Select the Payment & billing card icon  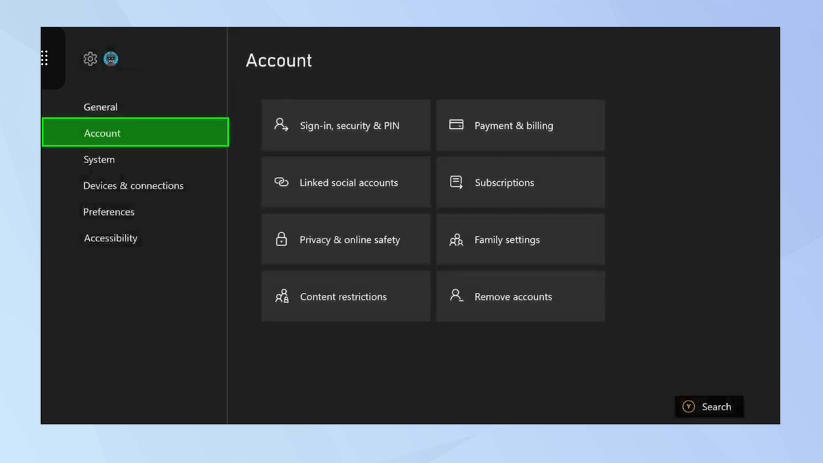(x=456, y=125)
